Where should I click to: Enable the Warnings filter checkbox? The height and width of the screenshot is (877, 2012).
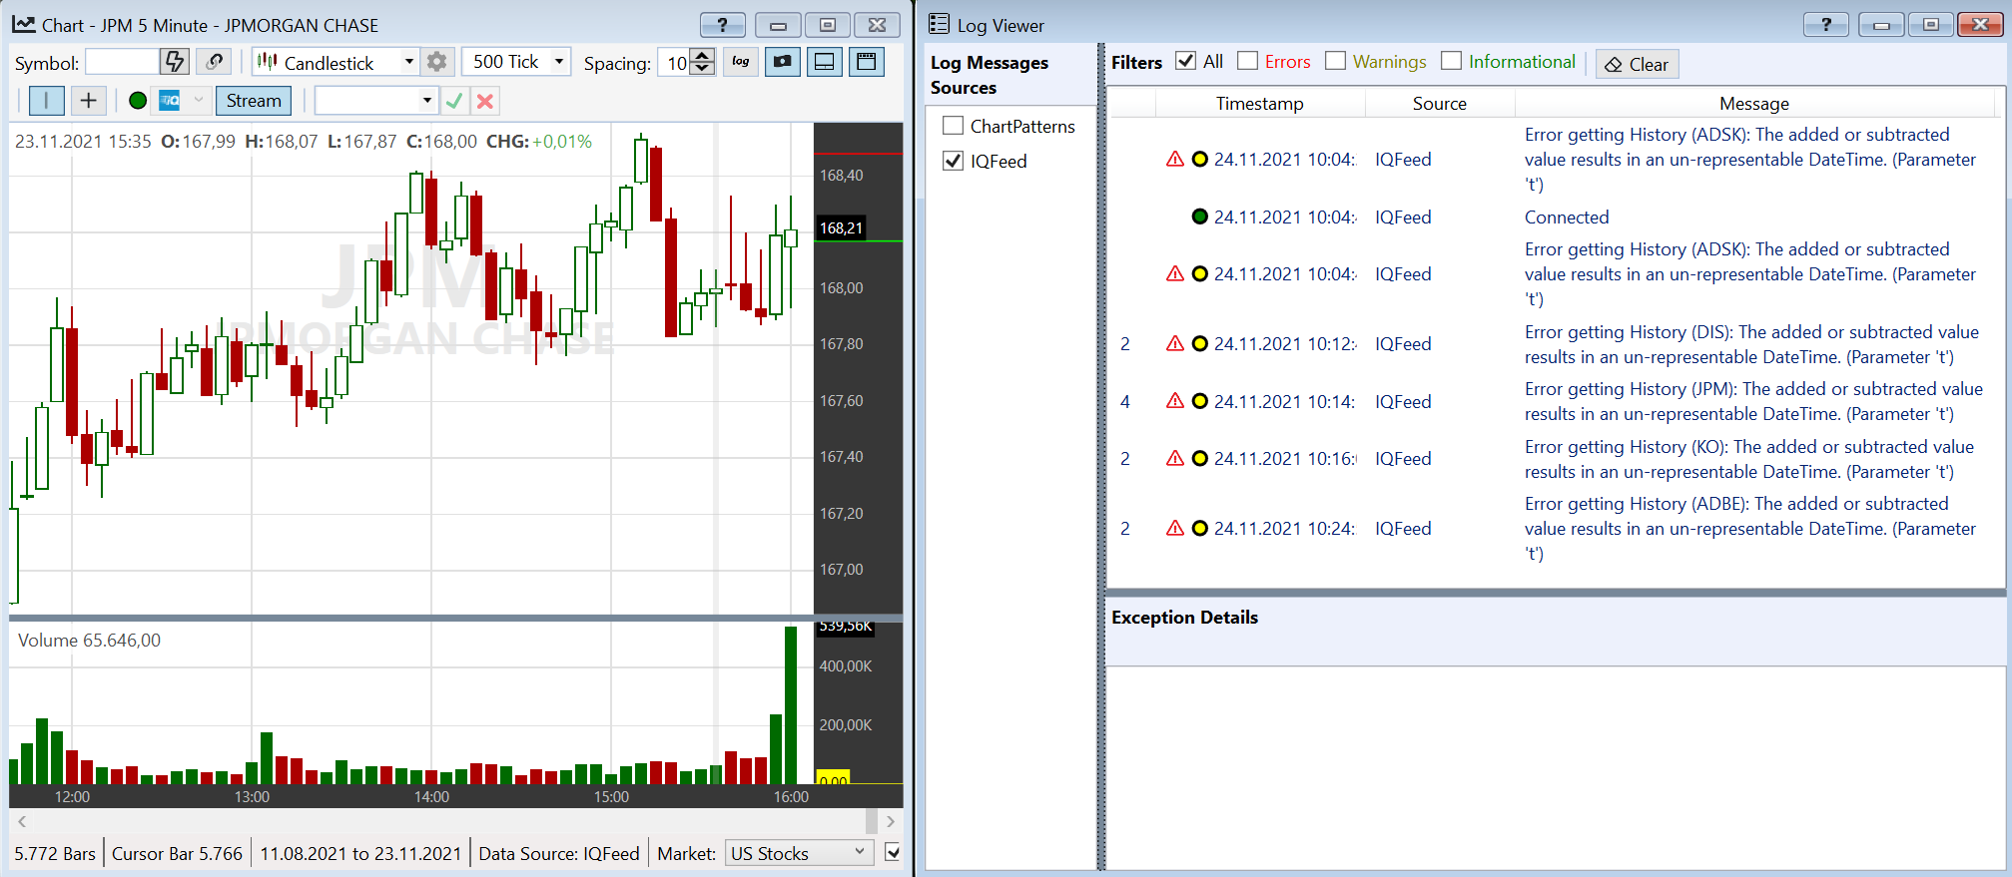1335,61
